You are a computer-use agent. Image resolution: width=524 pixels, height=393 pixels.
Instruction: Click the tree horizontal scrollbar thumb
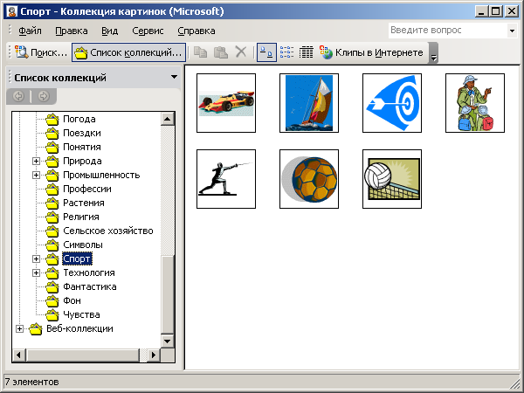82,355
